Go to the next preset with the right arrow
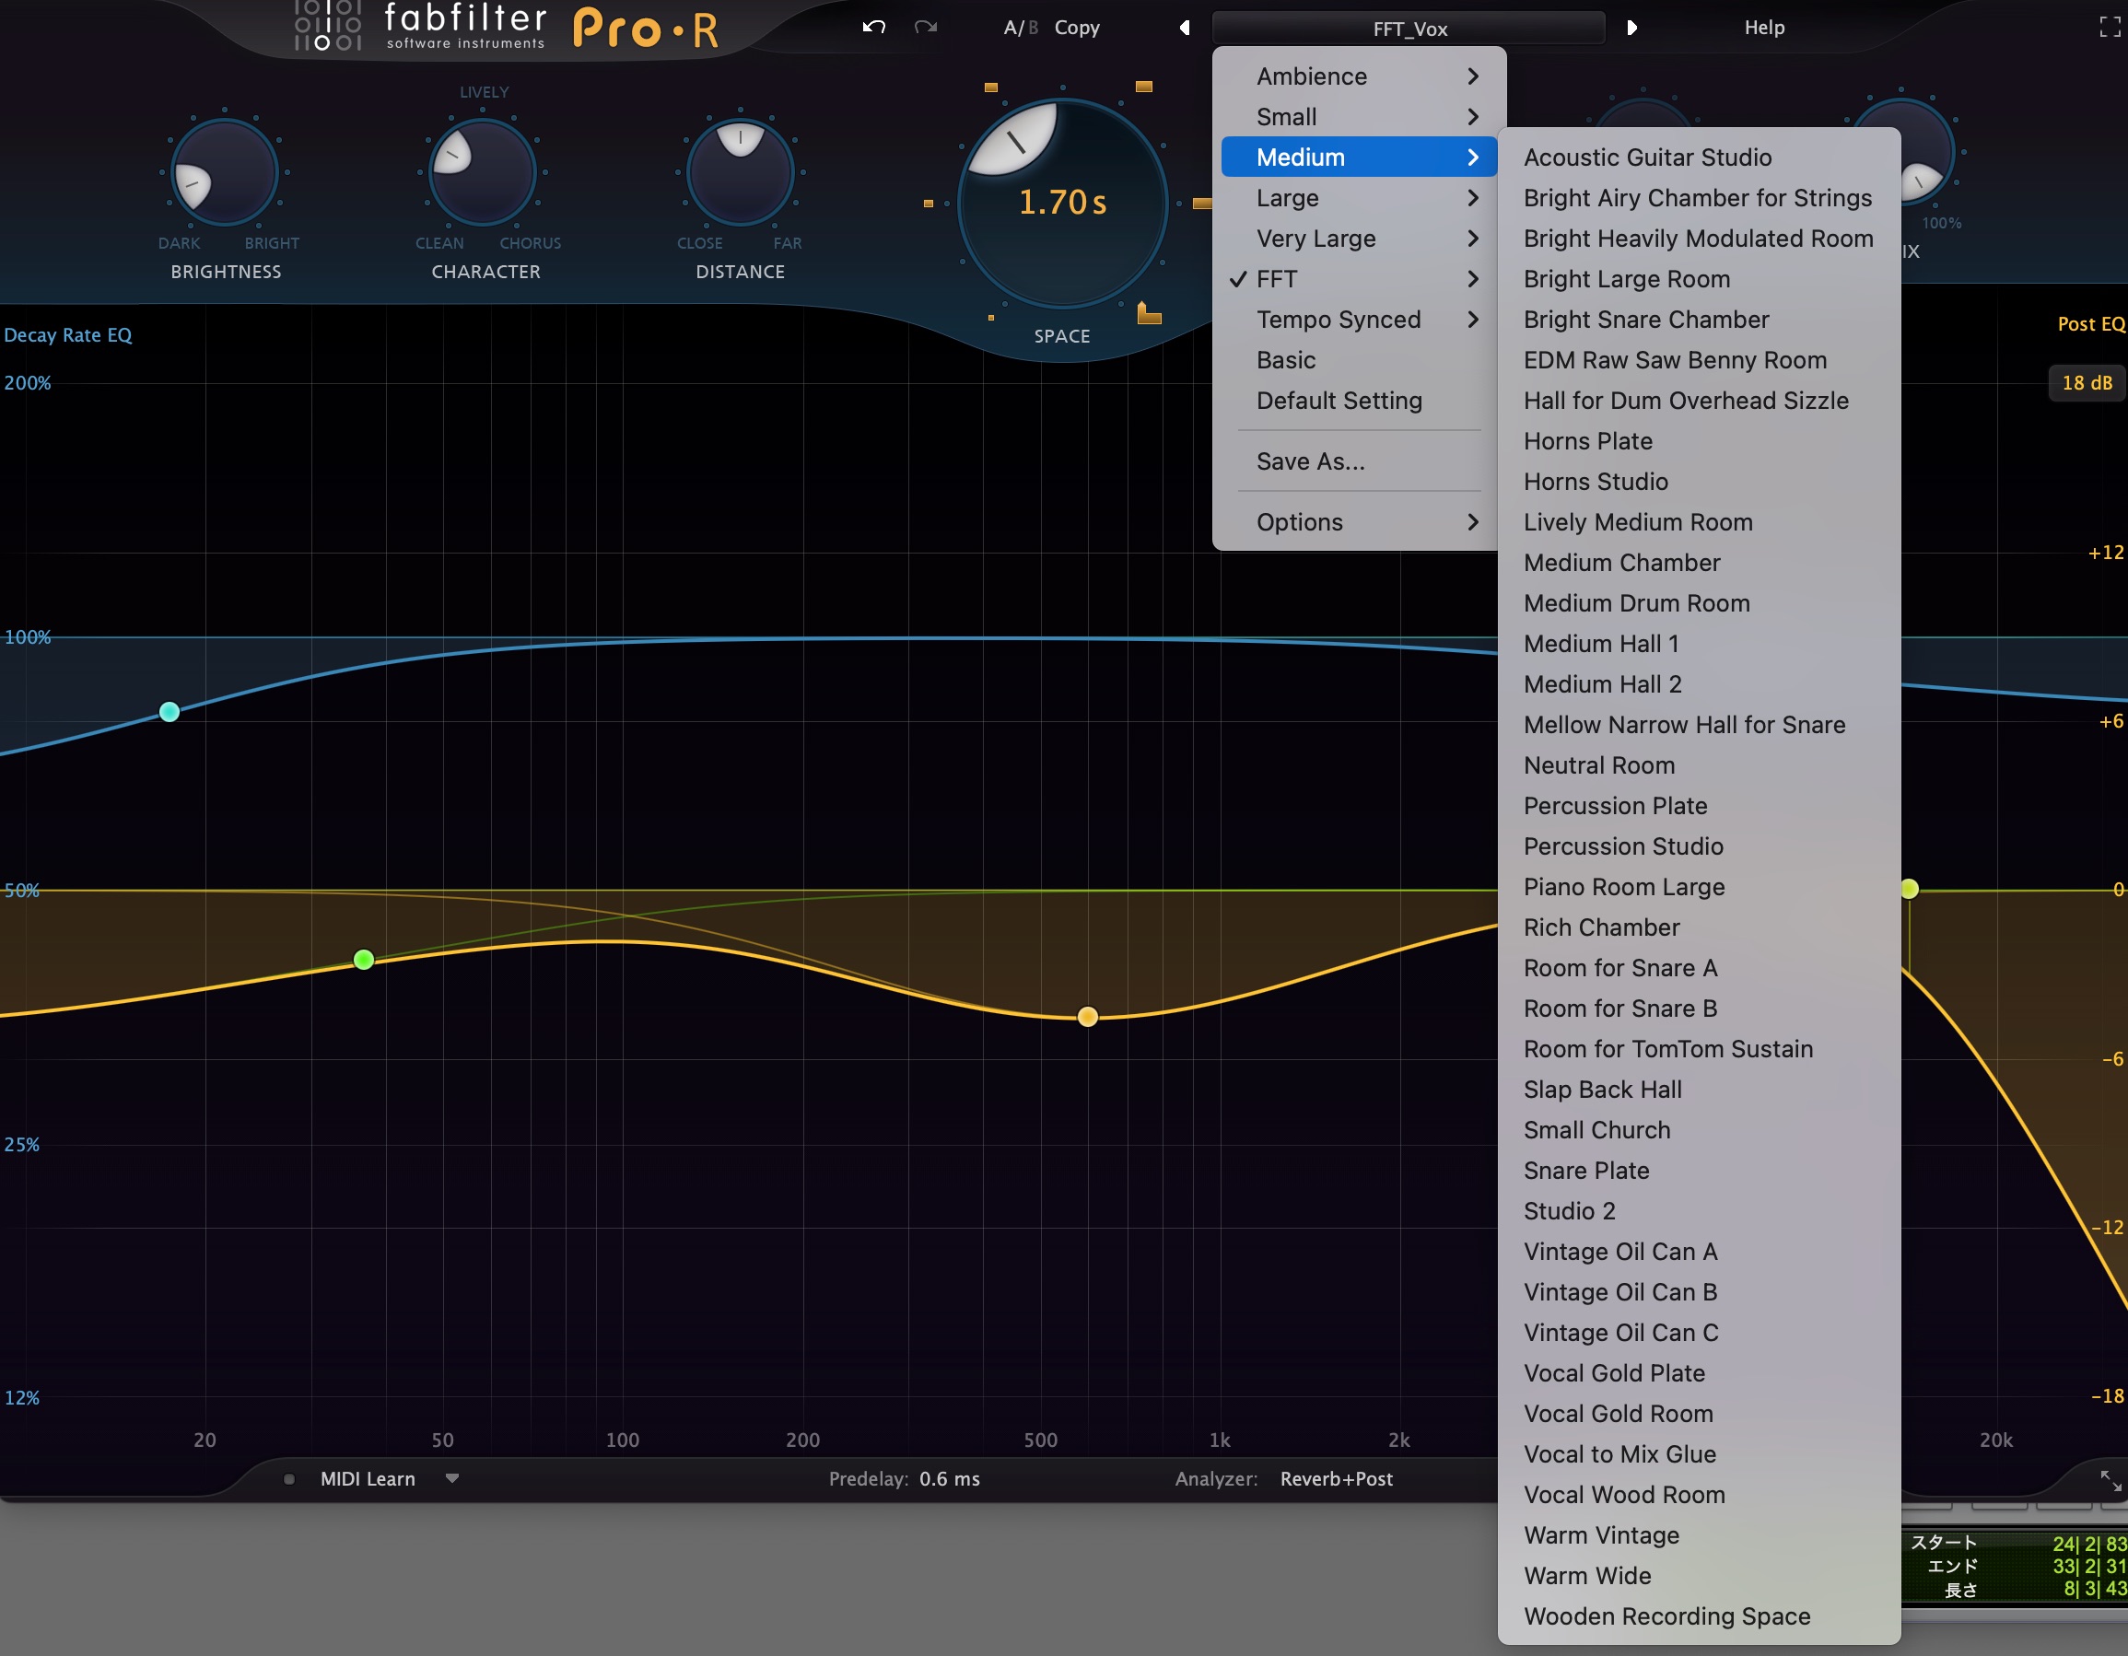 click(x=1631, y=28)
